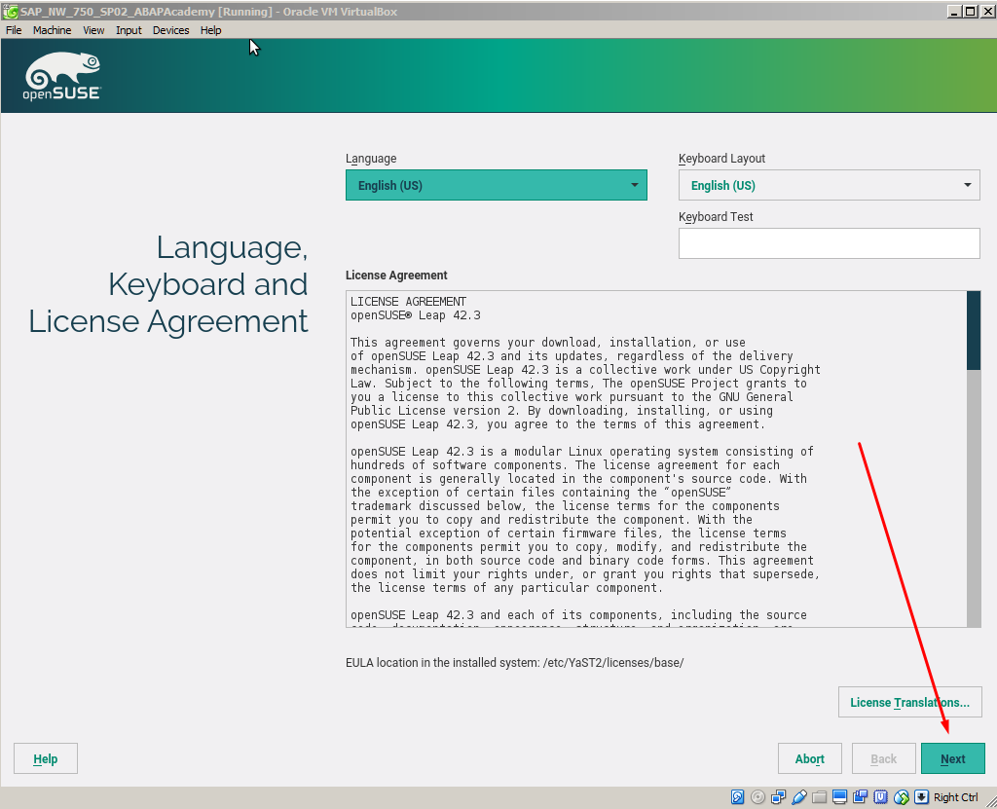Open the Language dropdown
Image resolution: width=997 pixels, height=809 pixels.
496,185
